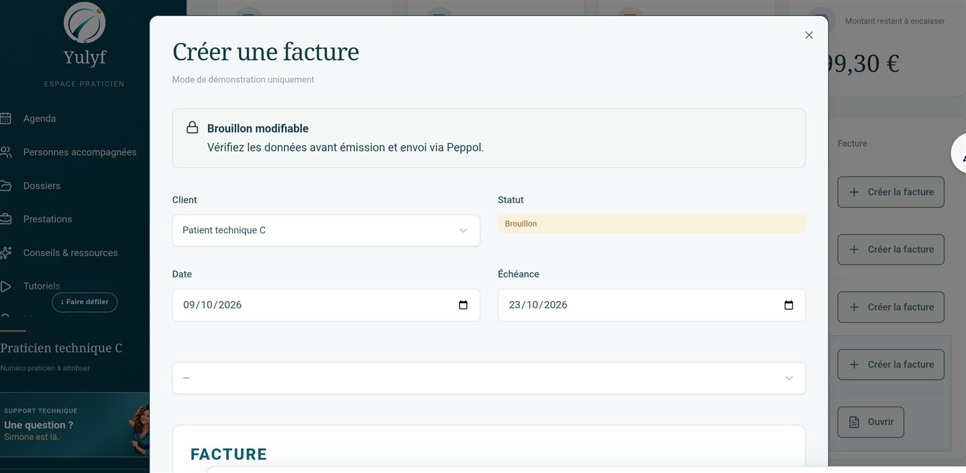This screenshot has height=473, width=966.
Task: Click the Ouvrir button behind the dialog
Action: tap(871, 422)
